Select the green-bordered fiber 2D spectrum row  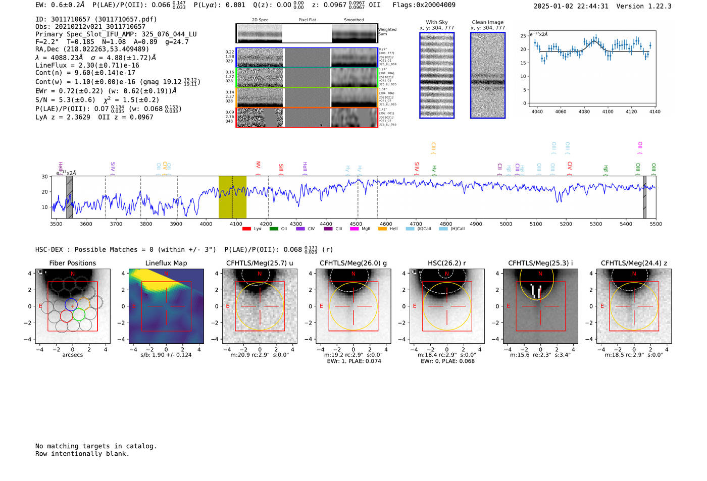coord(307,78)
